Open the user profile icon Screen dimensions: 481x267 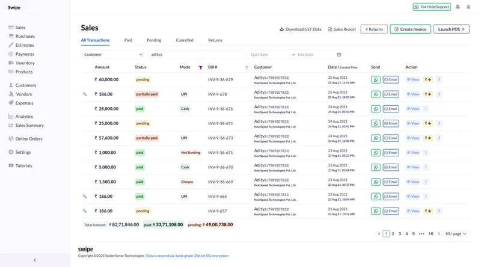point(467,7)
